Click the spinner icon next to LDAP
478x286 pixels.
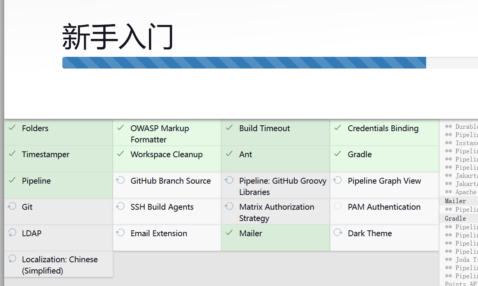12,233
